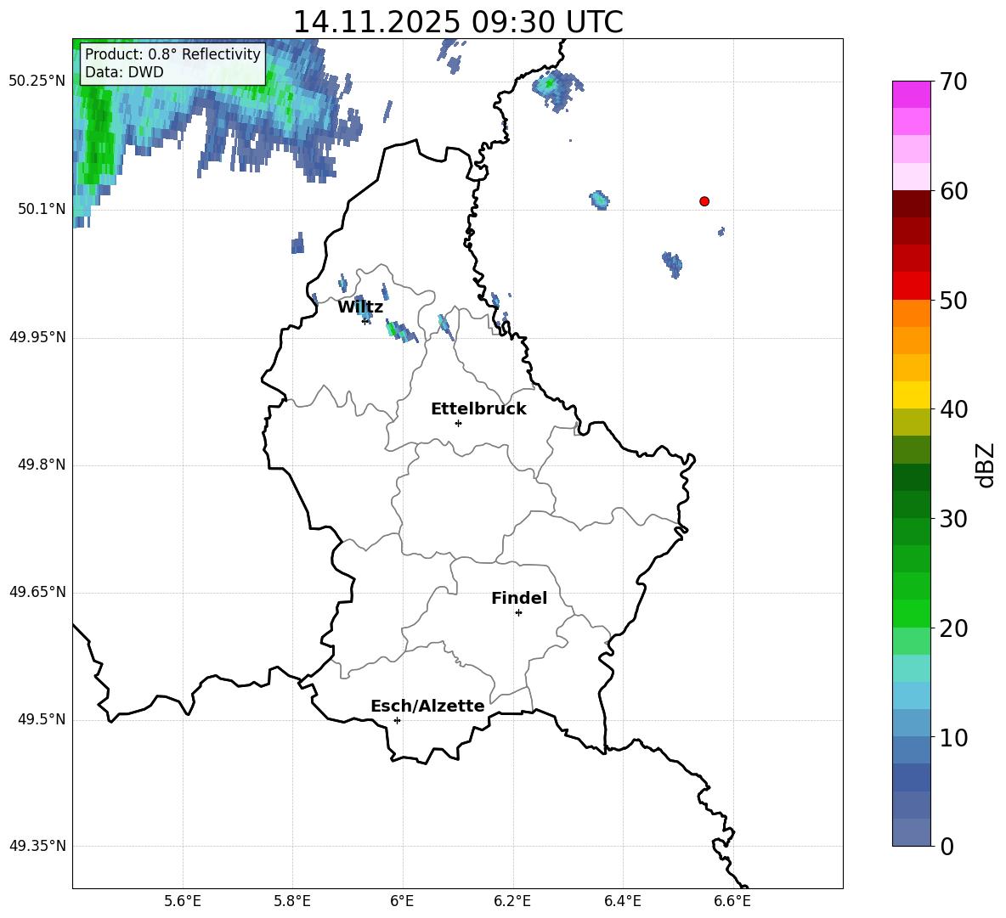Click the Product: 0.8° Reflectivity text

pyautogui.click(x=172, y=54)
